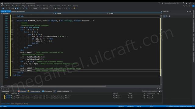Click the editor horizontal scrollbar thumb
Image resolution: width=195 pixels, height=109 pixels.
click(x=57, y=86)
